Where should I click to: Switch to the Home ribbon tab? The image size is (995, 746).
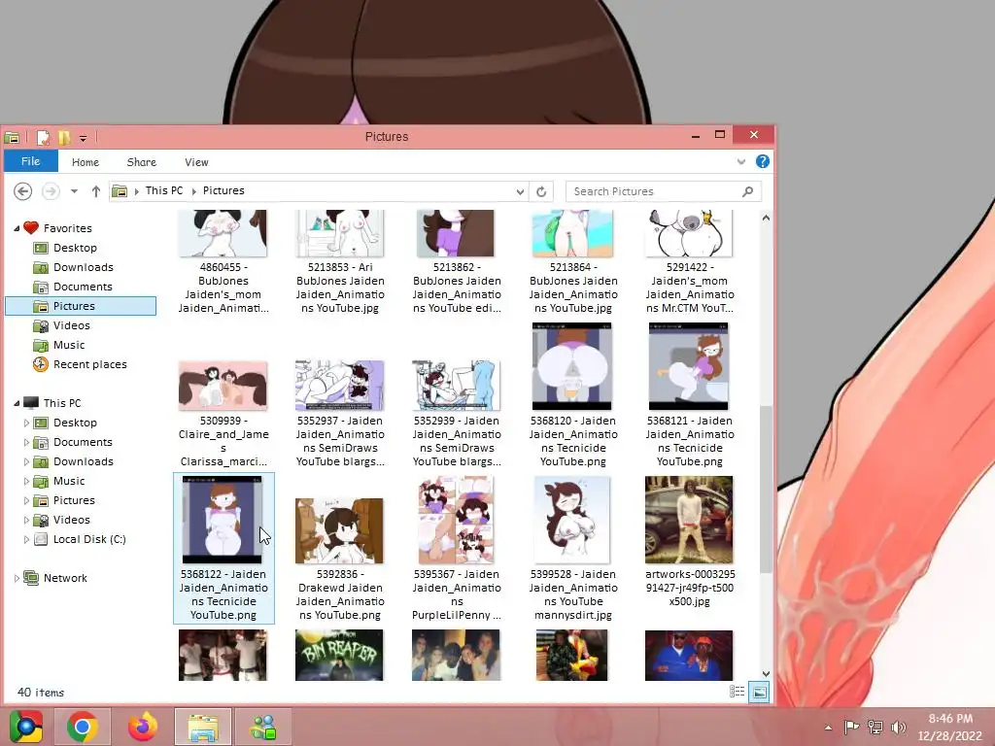point(86,162)
